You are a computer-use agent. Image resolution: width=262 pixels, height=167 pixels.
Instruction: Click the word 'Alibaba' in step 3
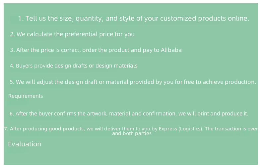[171, 50]
